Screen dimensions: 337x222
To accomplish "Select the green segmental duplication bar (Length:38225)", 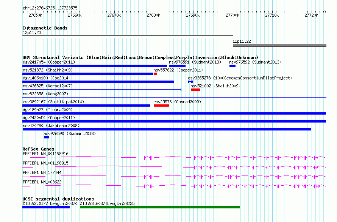I will 160,207.
